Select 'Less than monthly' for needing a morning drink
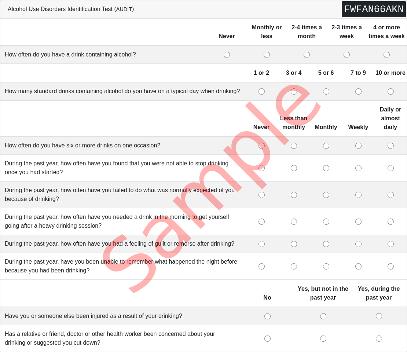 pyautogui.click(x=294, y=221)
